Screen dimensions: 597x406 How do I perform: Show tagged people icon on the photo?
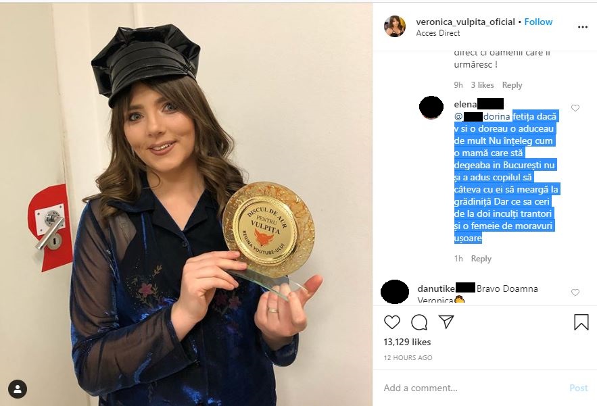coord(18,389)
